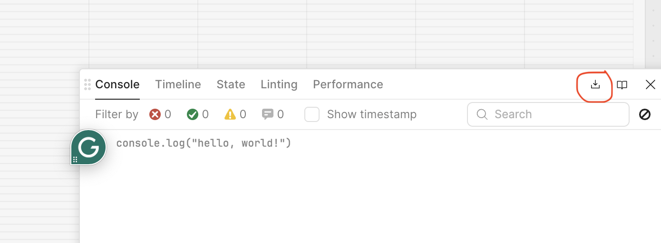View the Performance tab
The width and height of the screenshot is (661, 243).
[x=348, y=84]
